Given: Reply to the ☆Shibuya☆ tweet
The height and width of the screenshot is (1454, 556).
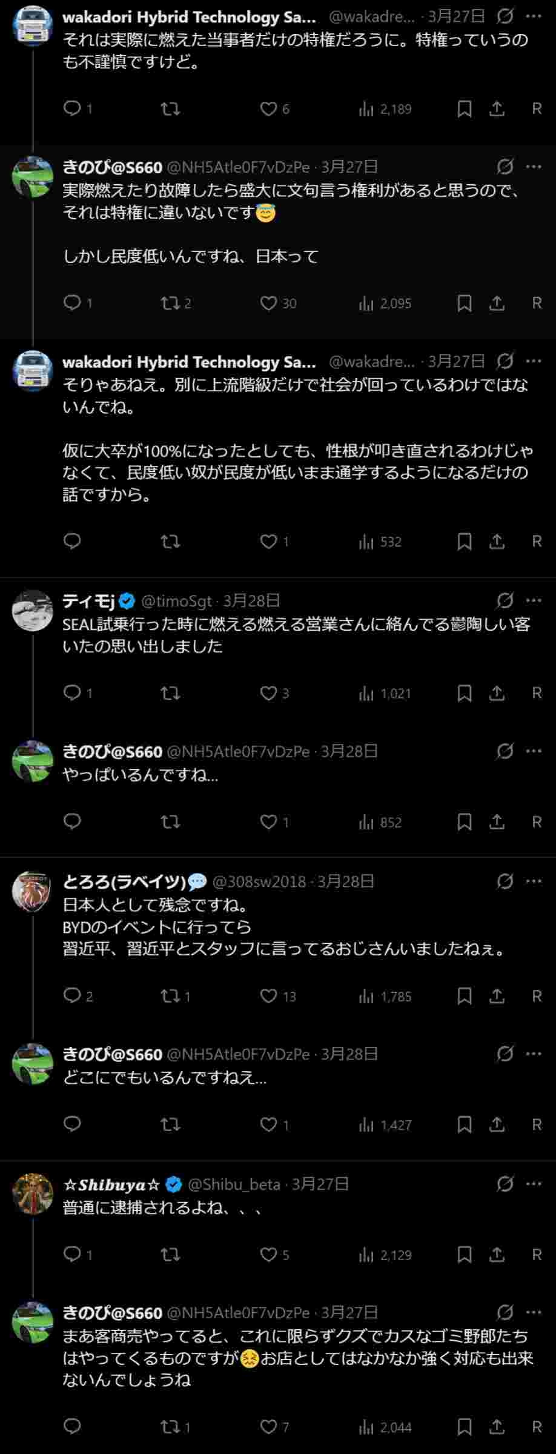Looking at the screenshot, I should pyautogui.click(x=72, y=1254).
